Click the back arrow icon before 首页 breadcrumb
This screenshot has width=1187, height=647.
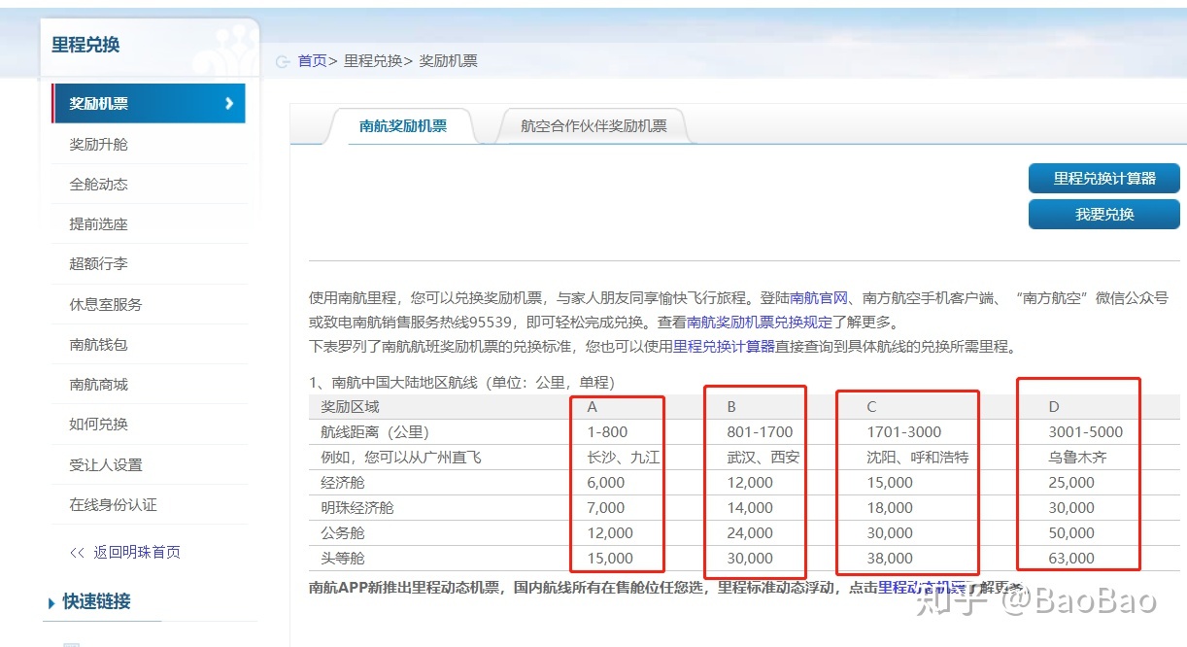point(283,61)
